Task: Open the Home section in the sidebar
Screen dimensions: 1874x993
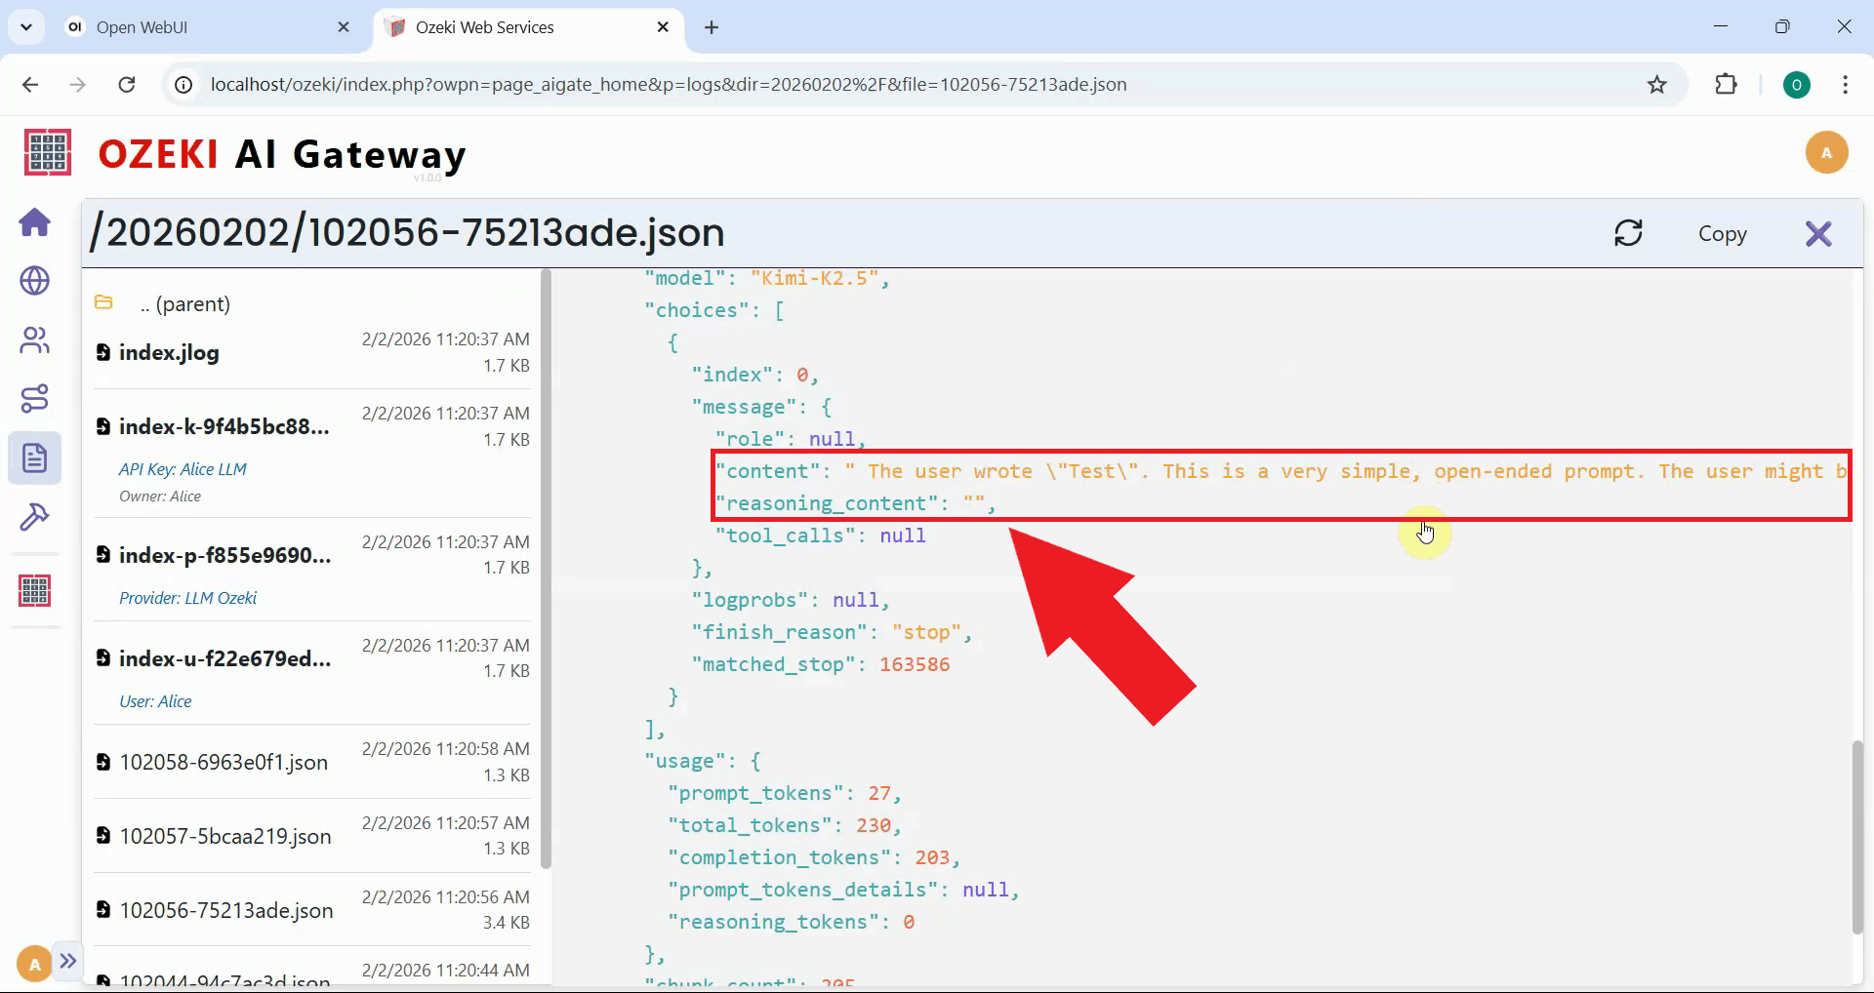Action: [35, 223]
